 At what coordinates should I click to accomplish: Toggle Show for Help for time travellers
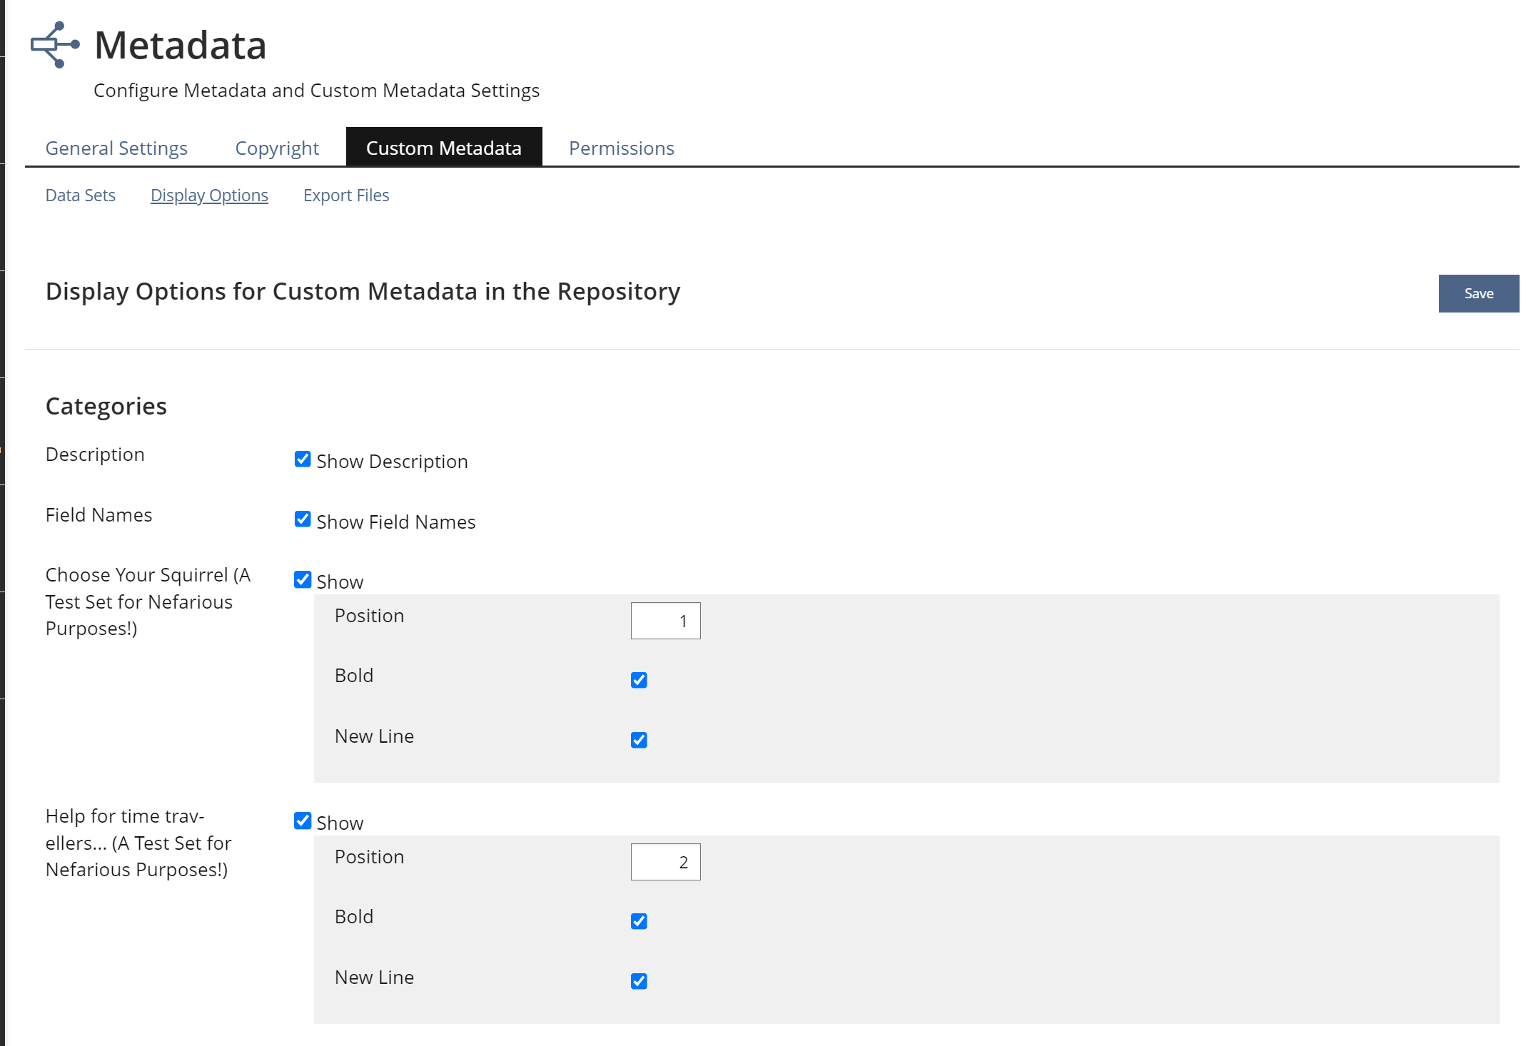(x=303, y=821)
